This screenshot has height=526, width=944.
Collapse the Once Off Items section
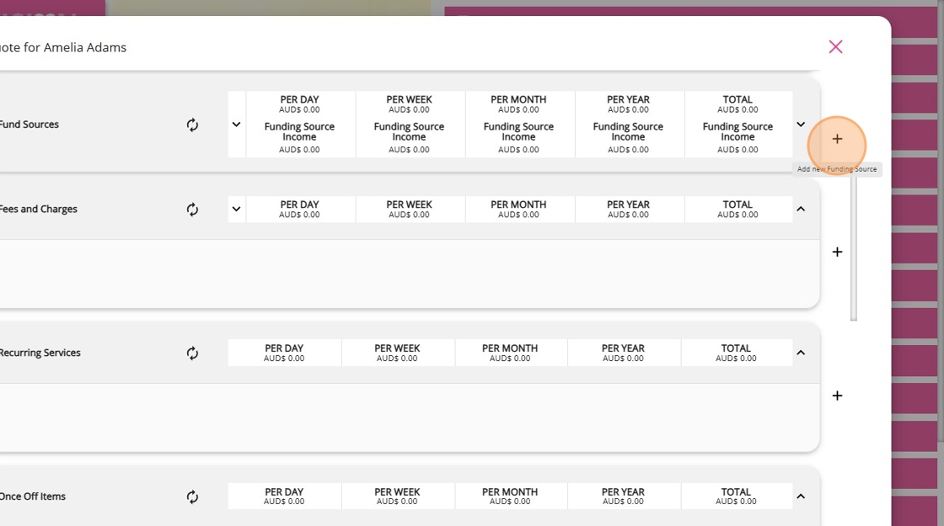point(801,497)
